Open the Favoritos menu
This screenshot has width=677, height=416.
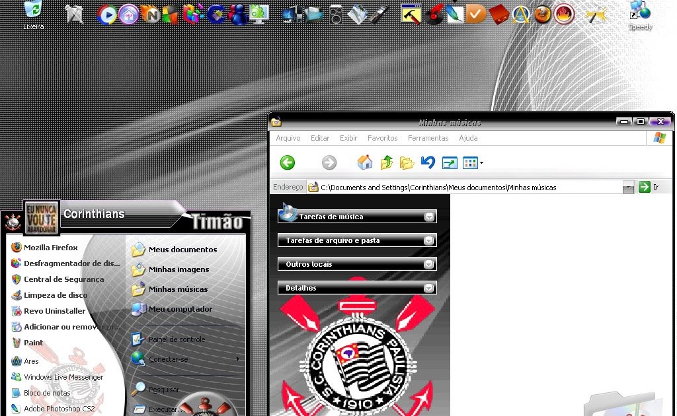coord(383,138)
